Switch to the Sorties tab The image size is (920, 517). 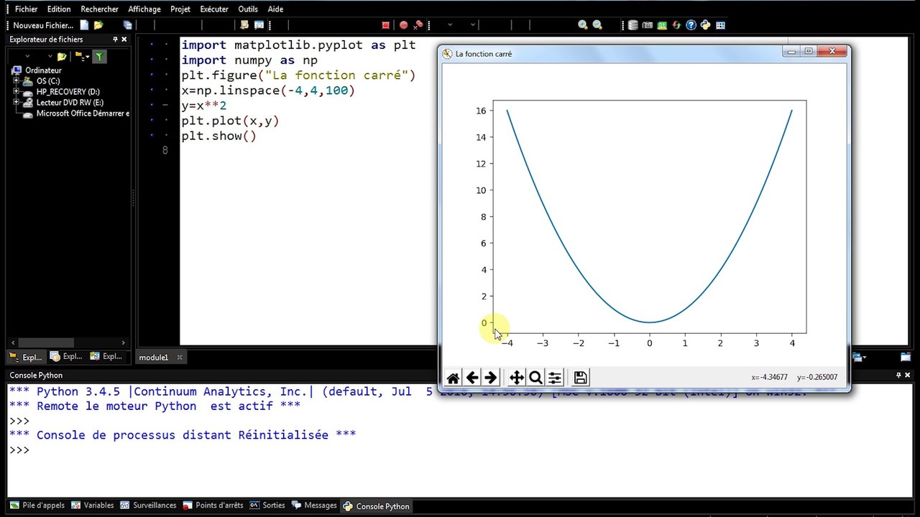267,506
